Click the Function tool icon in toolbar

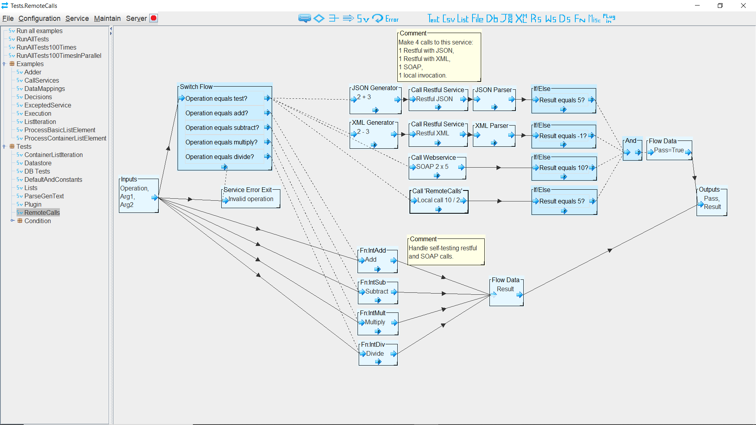point(578,18)
